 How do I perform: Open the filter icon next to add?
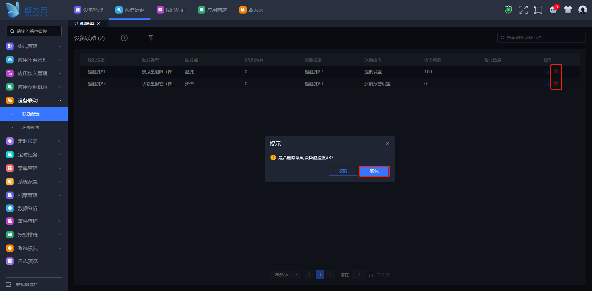coord(151,38)
